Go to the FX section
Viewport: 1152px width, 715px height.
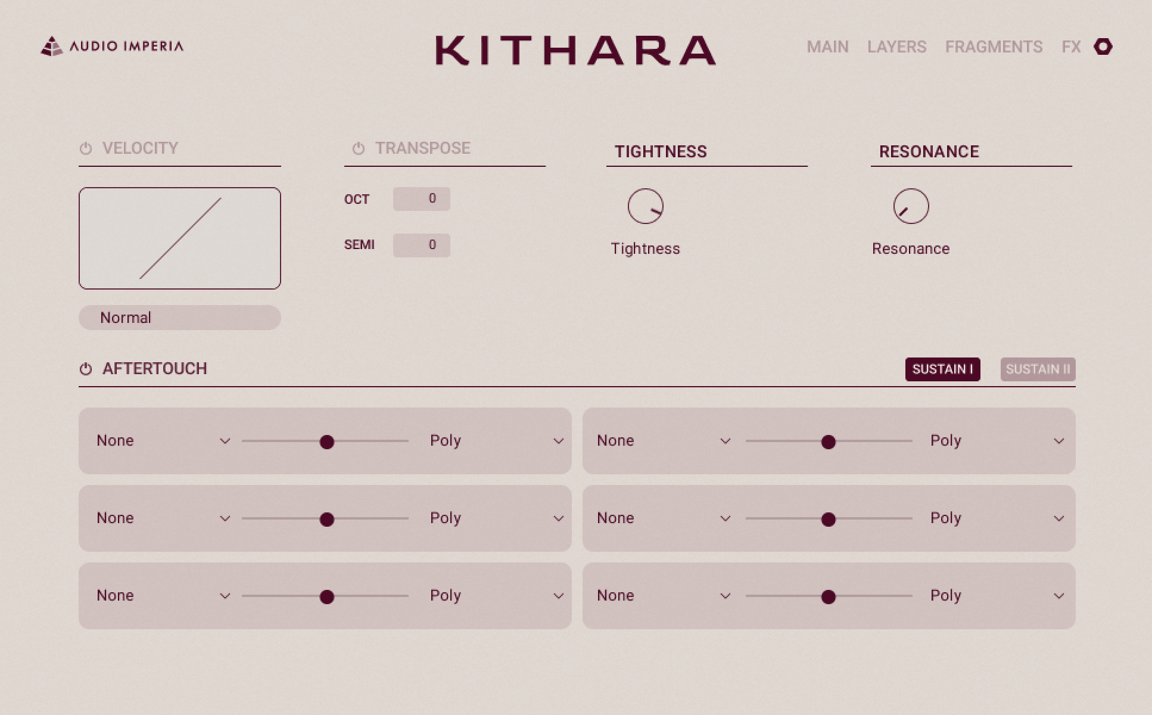[x=1072, y=47]
